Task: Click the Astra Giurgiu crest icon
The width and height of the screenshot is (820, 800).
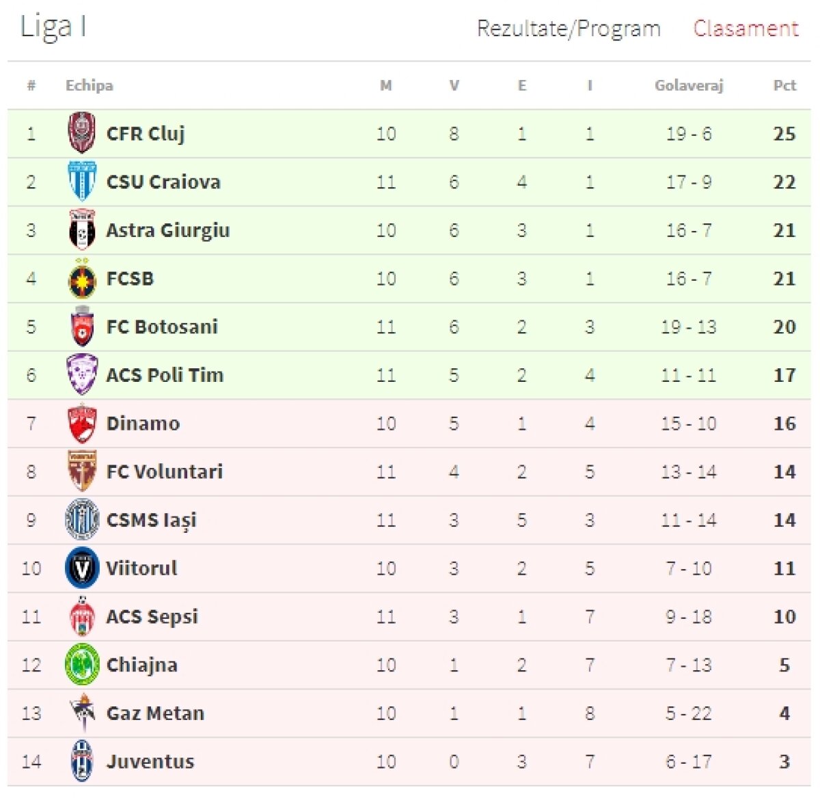Action: coord(82,230)
